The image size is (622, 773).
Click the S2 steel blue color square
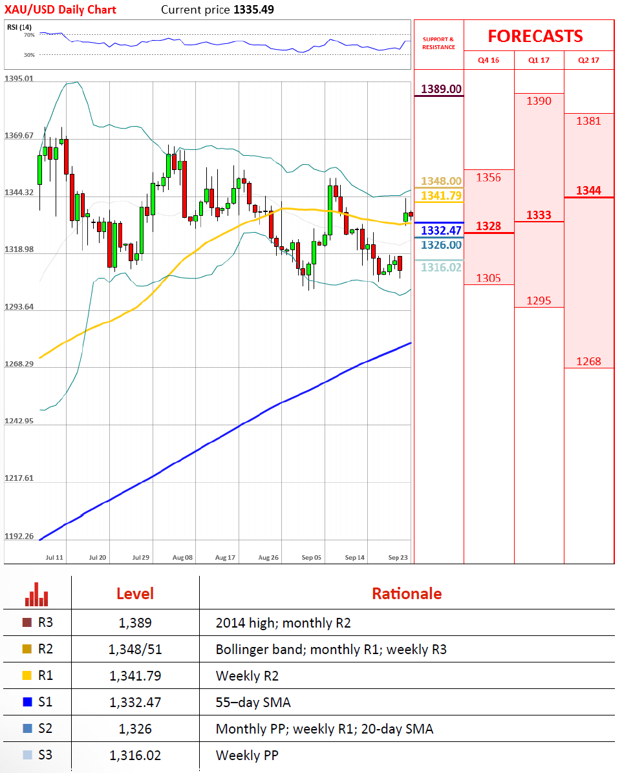pos(27,728)
